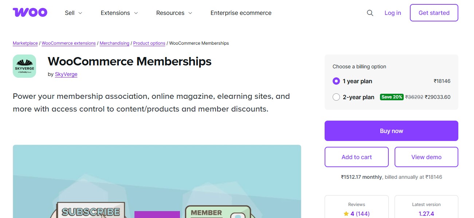
Task: Click the Log in link
Action: (x=392, y=13)
